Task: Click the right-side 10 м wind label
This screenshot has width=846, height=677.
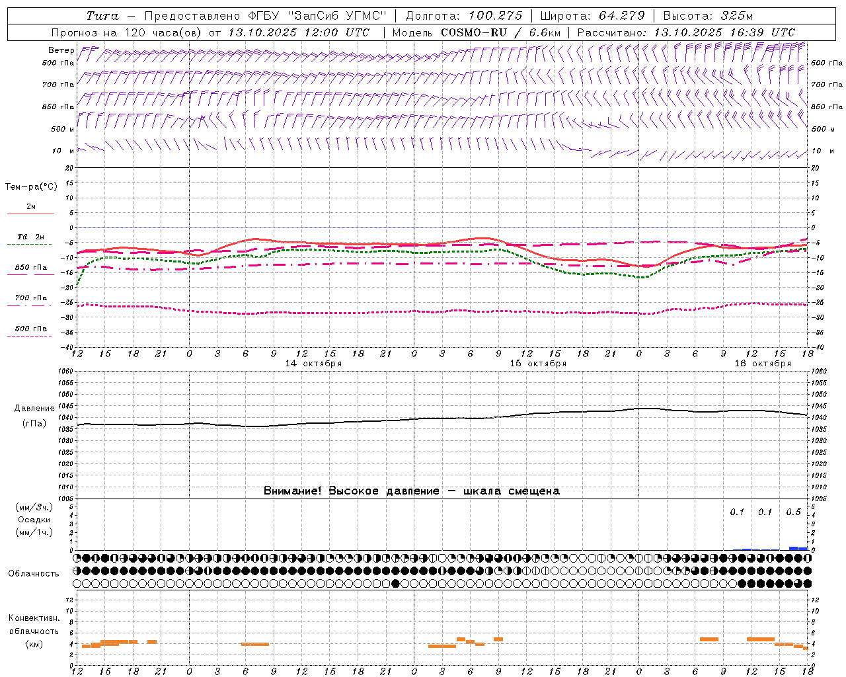Action: [822, 151]
